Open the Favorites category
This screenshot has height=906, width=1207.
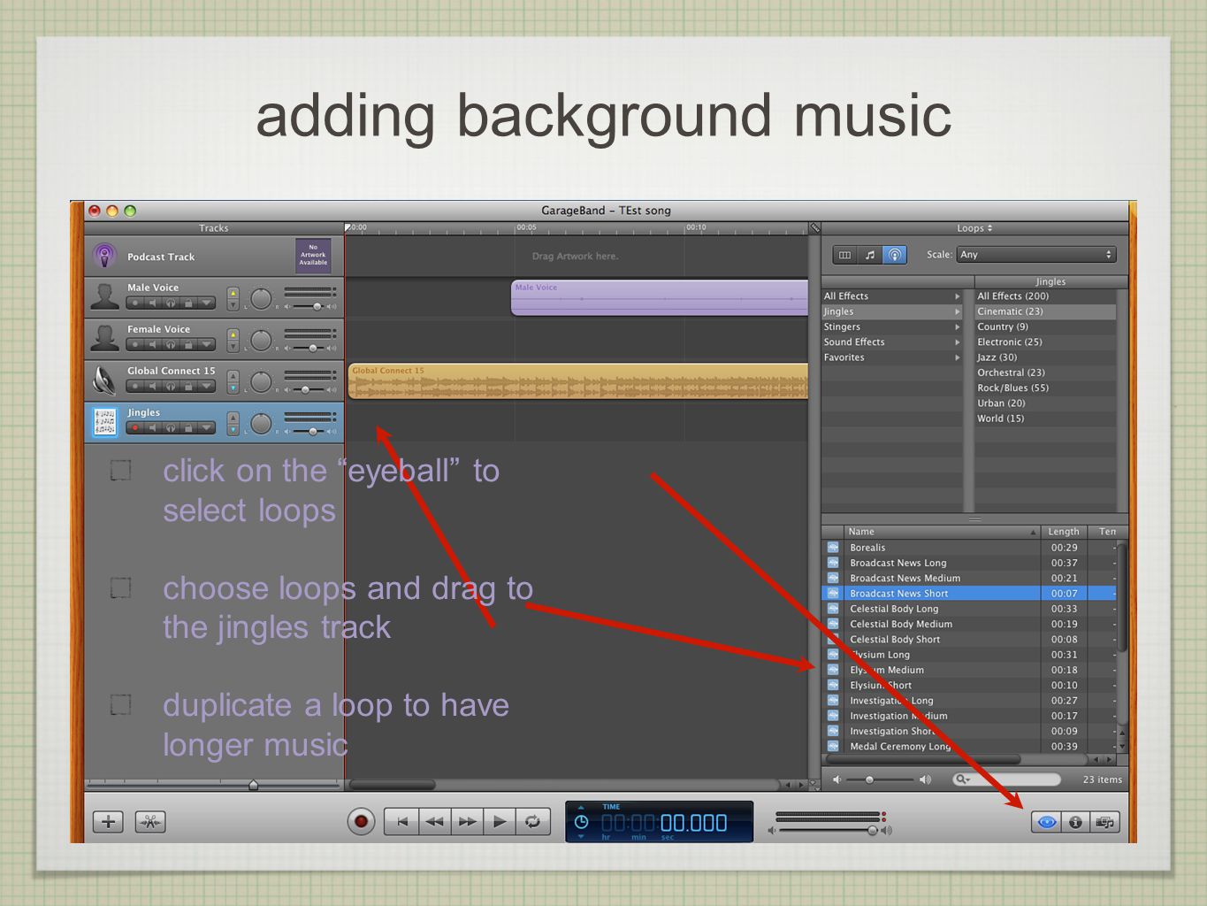pyautogui.click(x=891, y=357)
